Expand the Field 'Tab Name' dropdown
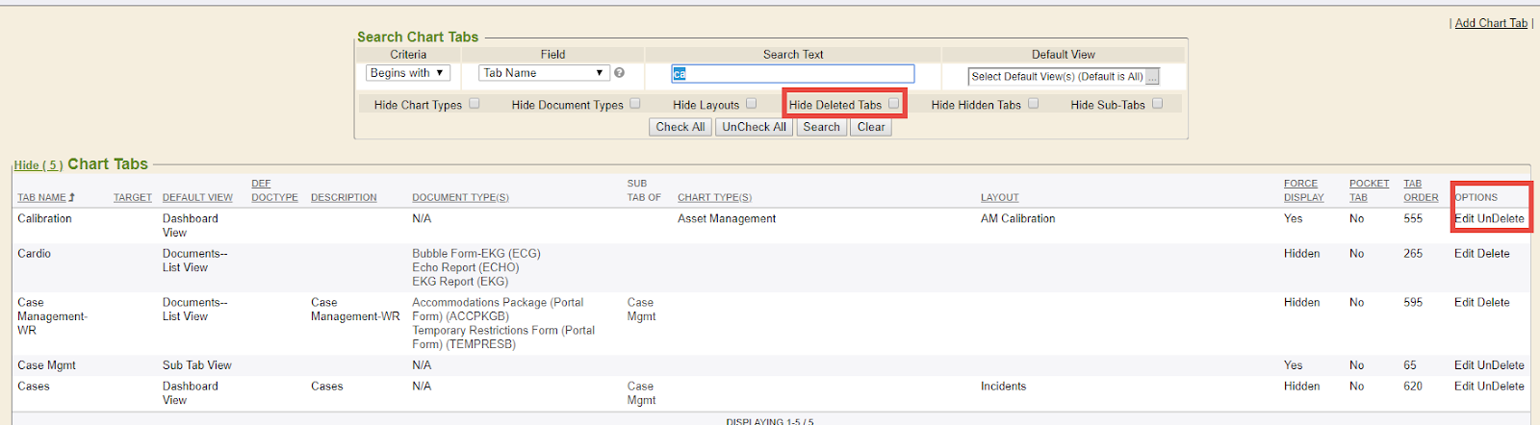The width and height of the screenshot is (1540, 425). click(x=544, y=73)
